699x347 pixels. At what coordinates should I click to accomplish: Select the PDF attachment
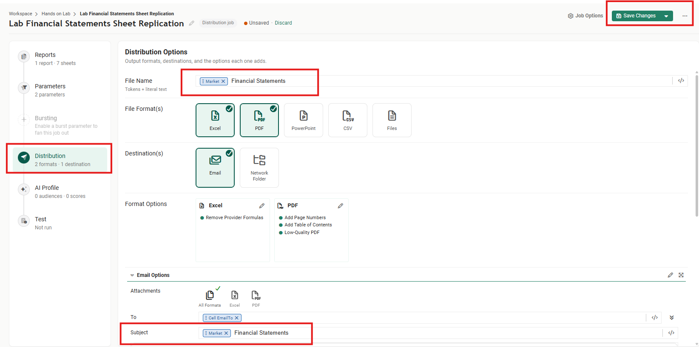click(256, 298)
